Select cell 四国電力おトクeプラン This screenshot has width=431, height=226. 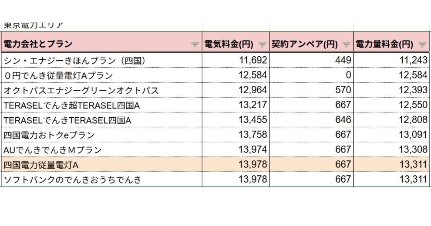click(101, 135)
